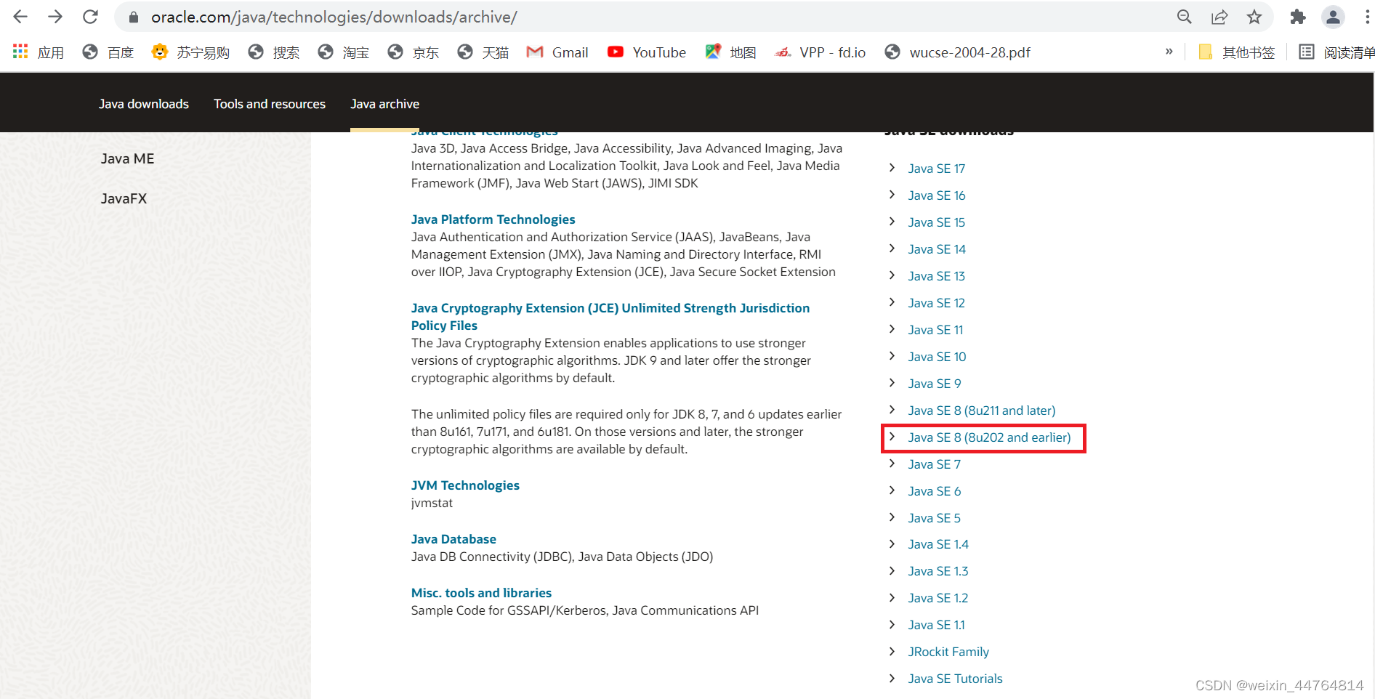Open the Java SE 13 link
The image size is (1375, 699).
point(937,276)
